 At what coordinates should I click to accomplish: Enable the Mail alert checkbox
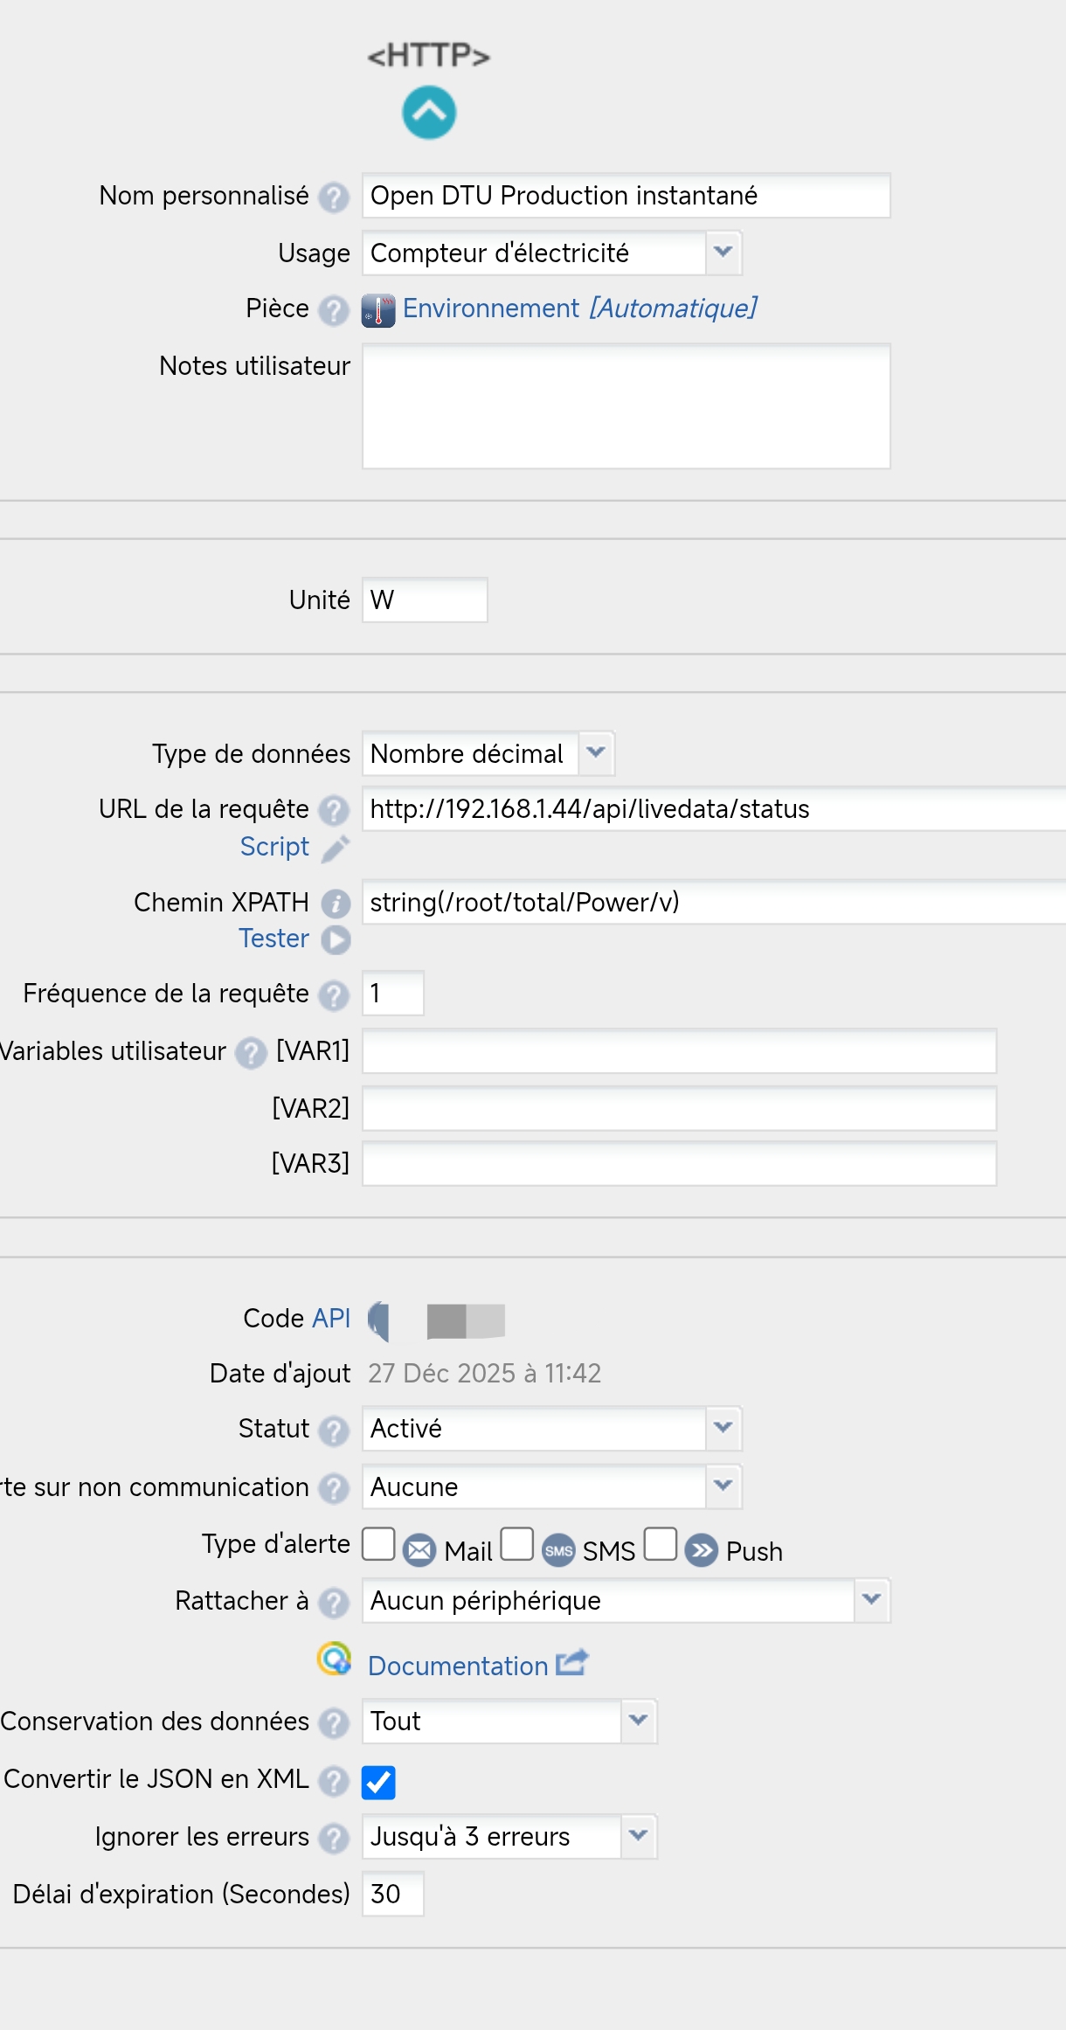pyautogui.click(x=378, y=1543)
